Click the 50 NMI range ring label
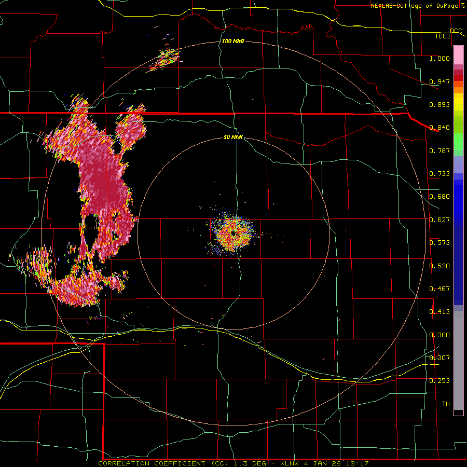 coord(233,137)
